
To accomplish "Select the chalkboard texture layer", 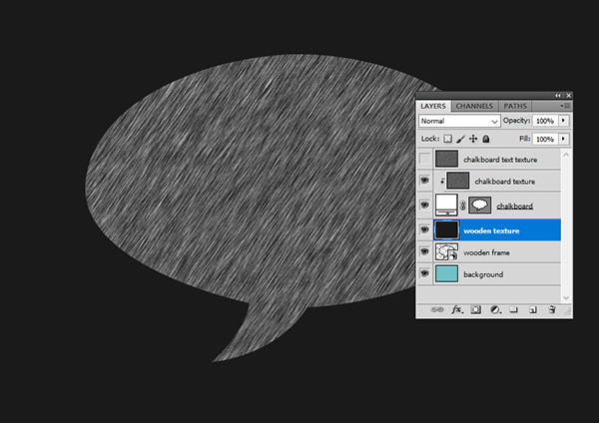I will pyautogui.click(x=504, y=182).
